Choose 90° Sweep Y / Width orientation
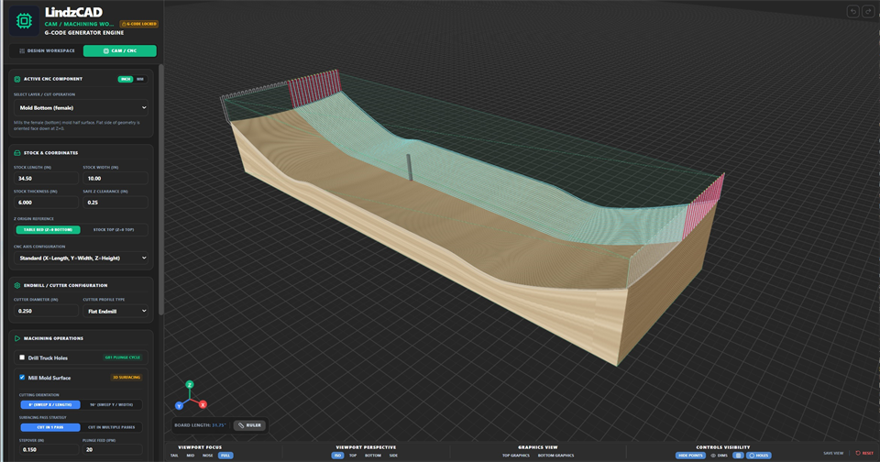This screenshot has height=462, width=880. 111,405
